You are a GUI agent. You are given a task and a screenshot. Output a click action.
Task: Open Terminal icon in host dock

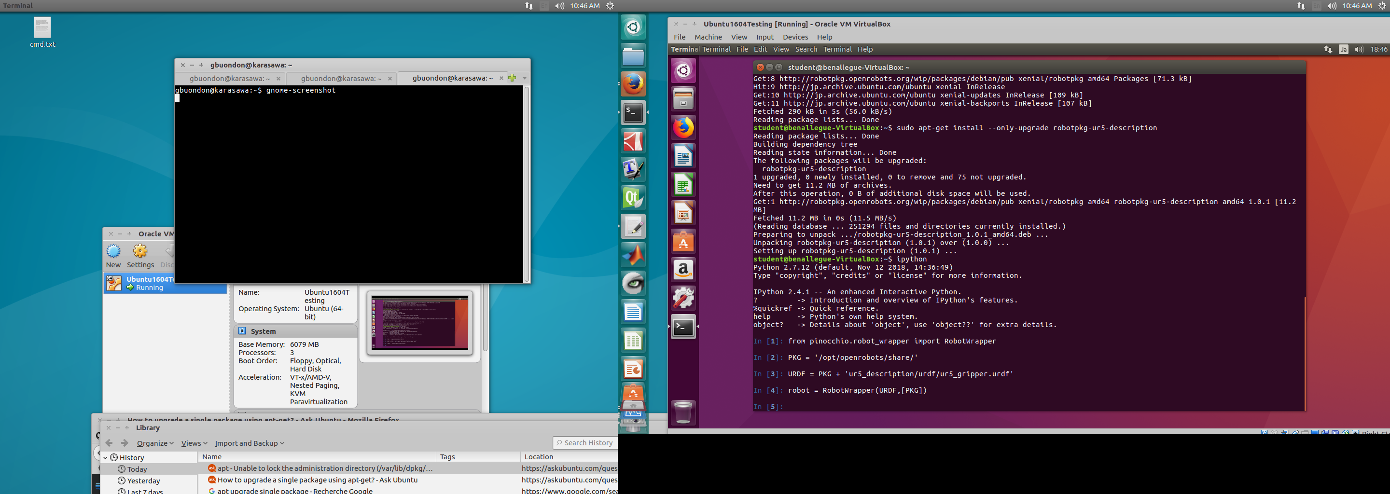(x=634, y=113)
